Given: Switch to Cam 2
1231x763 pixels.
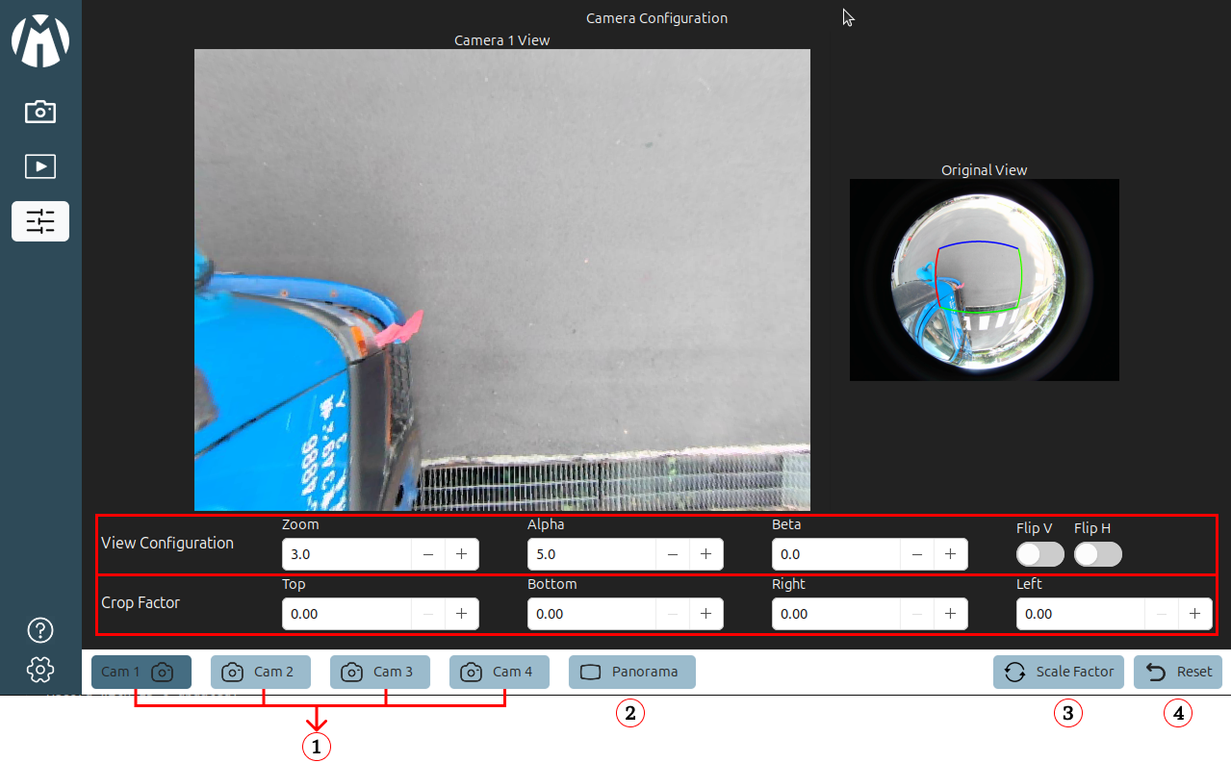Looking at the screenshot, I should point(261,672).
